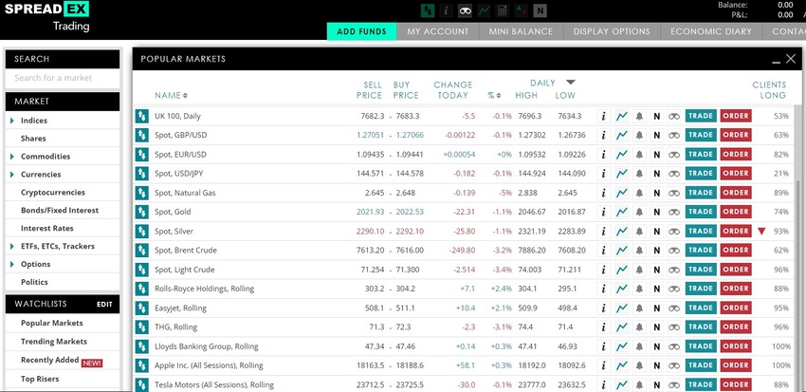
Task: Click buy/sell arrows icon for Rolls-Royce Holdings
Action: click(141, 289)
